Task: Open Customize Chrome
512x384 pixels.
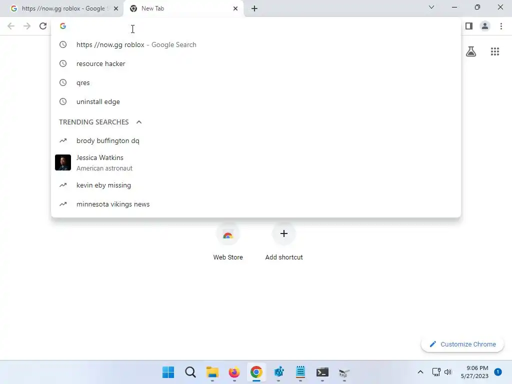Action: click(462, 344)
